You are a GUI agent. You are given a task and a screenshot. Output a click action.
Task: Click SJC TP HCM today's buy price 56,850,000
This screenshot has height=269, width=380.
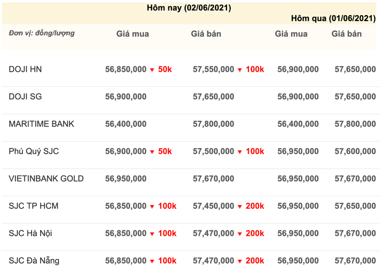pos(126,206)
